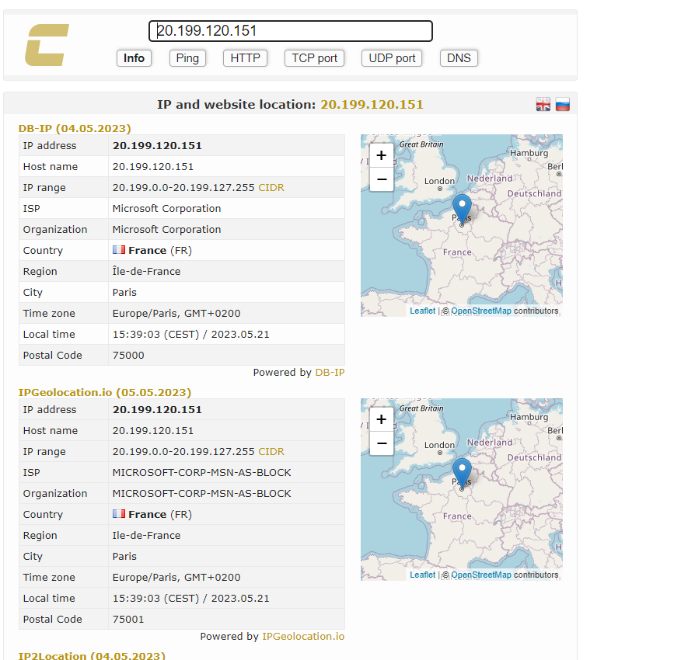Select DB-IP City value Paris
This screenshot has height=660, width=674.
(x=124, y=293)
